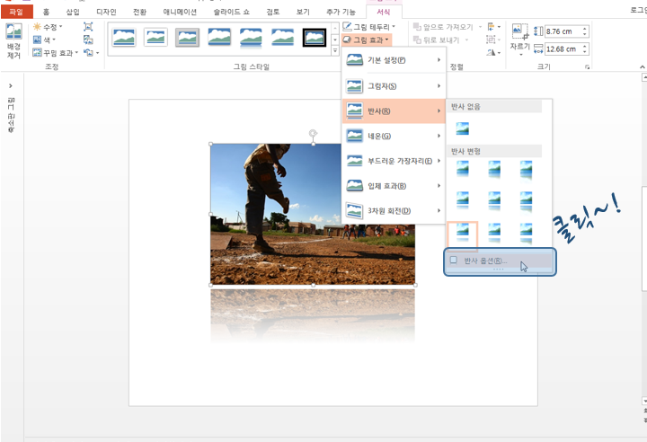Image resolution: width=647 pixels, height=442 pixels.
Task: Choose the 반사 없음 no reflection thumbnail
Action: (x=463, y=128)
